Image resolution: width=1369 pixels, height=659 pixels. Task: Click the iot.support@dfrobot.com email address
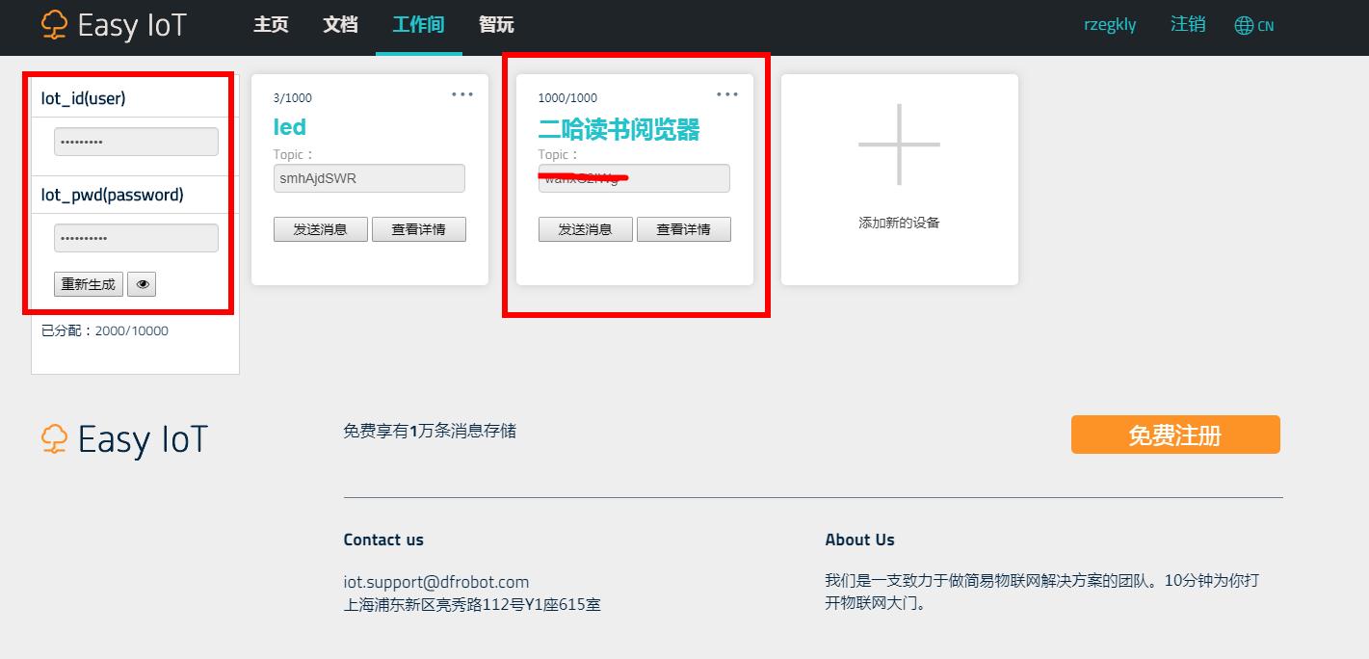pyautogui.click(x=436, y=582)
